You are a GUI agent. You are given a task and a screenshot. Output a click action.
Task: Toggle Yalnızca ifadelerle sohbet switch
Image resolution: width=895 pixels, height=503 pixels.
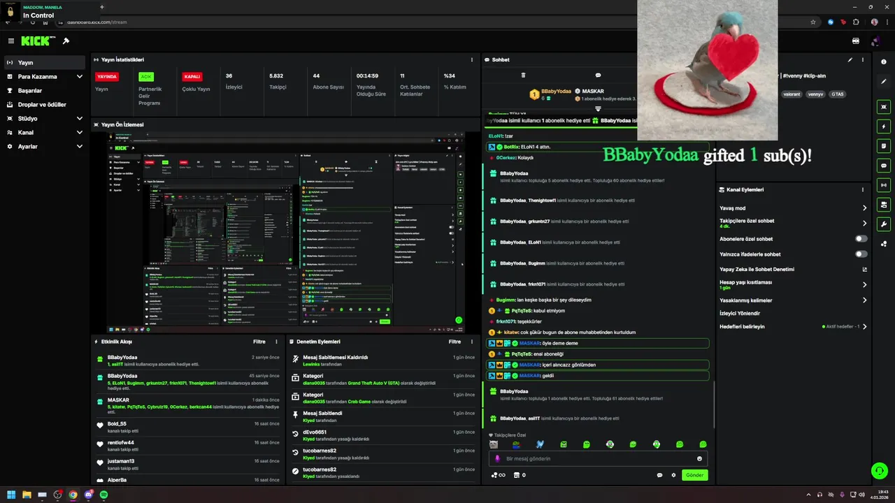click(x=861, y=254)
